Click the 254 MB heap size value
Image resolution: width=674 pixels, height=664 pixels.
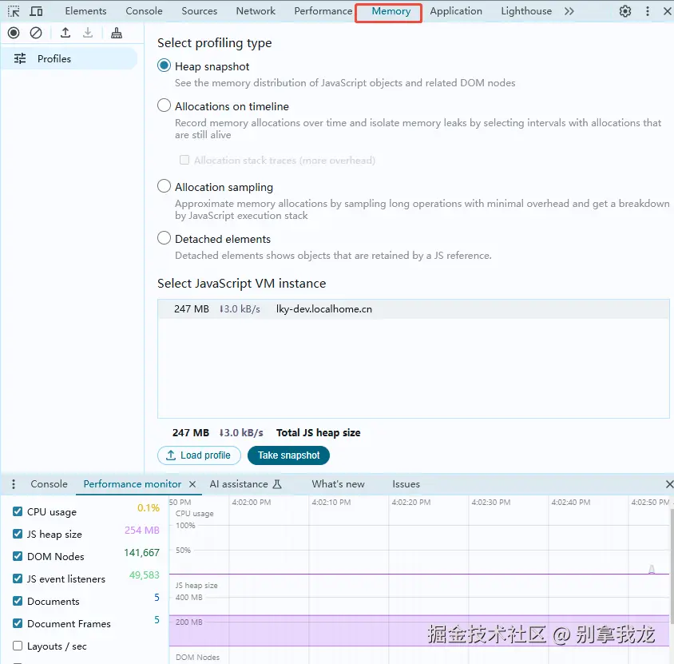click(x=142, y=531)
